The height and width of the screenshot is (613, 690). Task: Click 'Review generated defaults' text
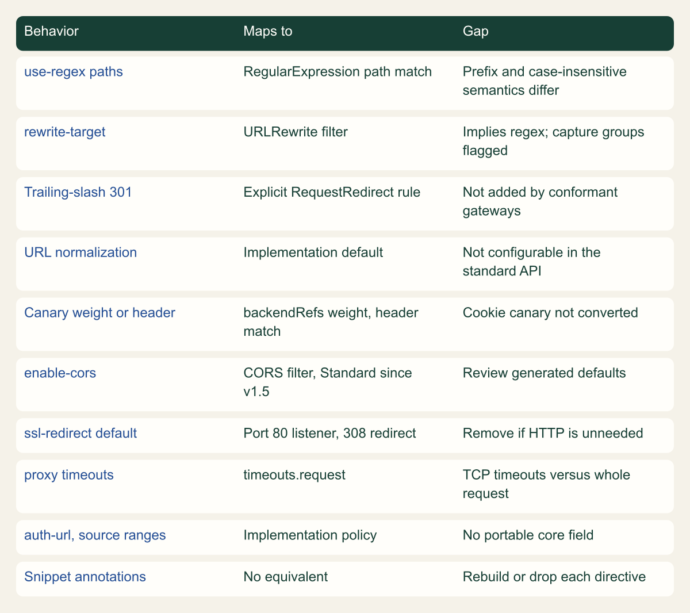(544, 373)
